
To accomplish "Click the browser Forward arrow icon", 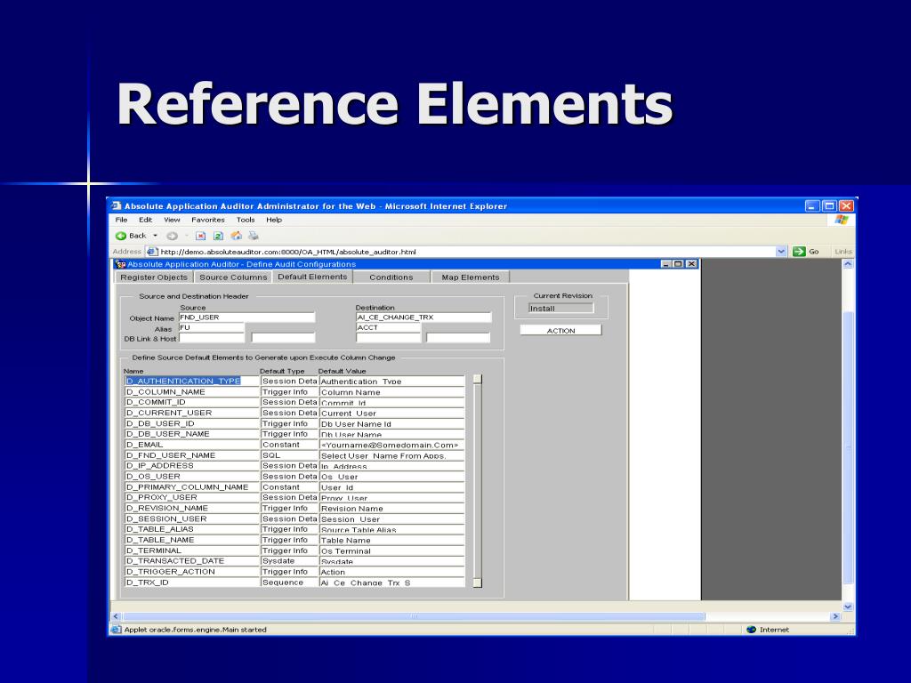I will 172,236.
